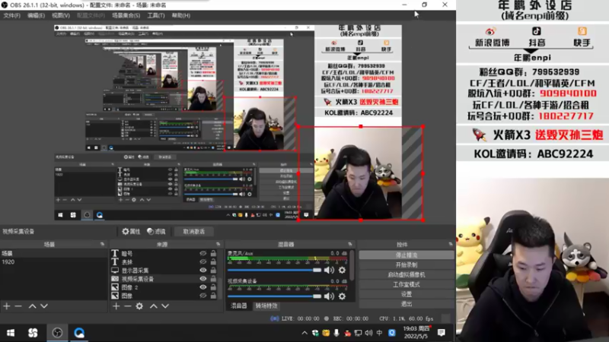Click the 视频采集设备 camera icon in sources
This screenshot has height=342, width=609.
tap(115, 279)
